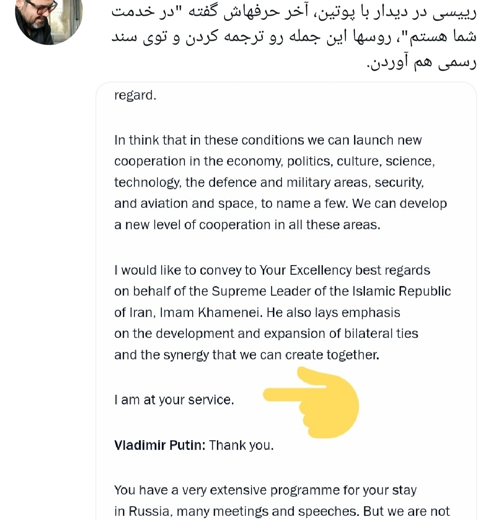
Task: Click the line "cooperation in the economy, politics, culture"
Action: pos(275,161)
